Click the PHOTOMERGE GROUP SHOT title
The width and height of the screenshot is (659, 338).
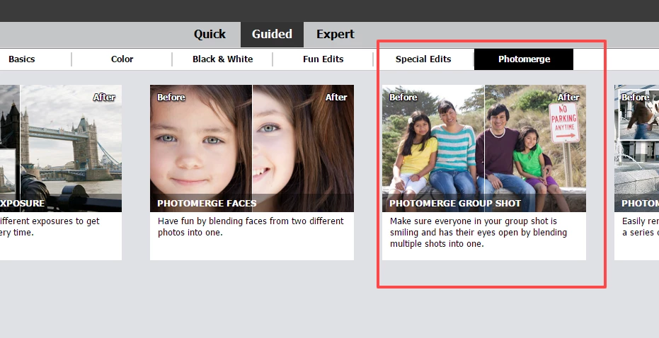[455, 203]
